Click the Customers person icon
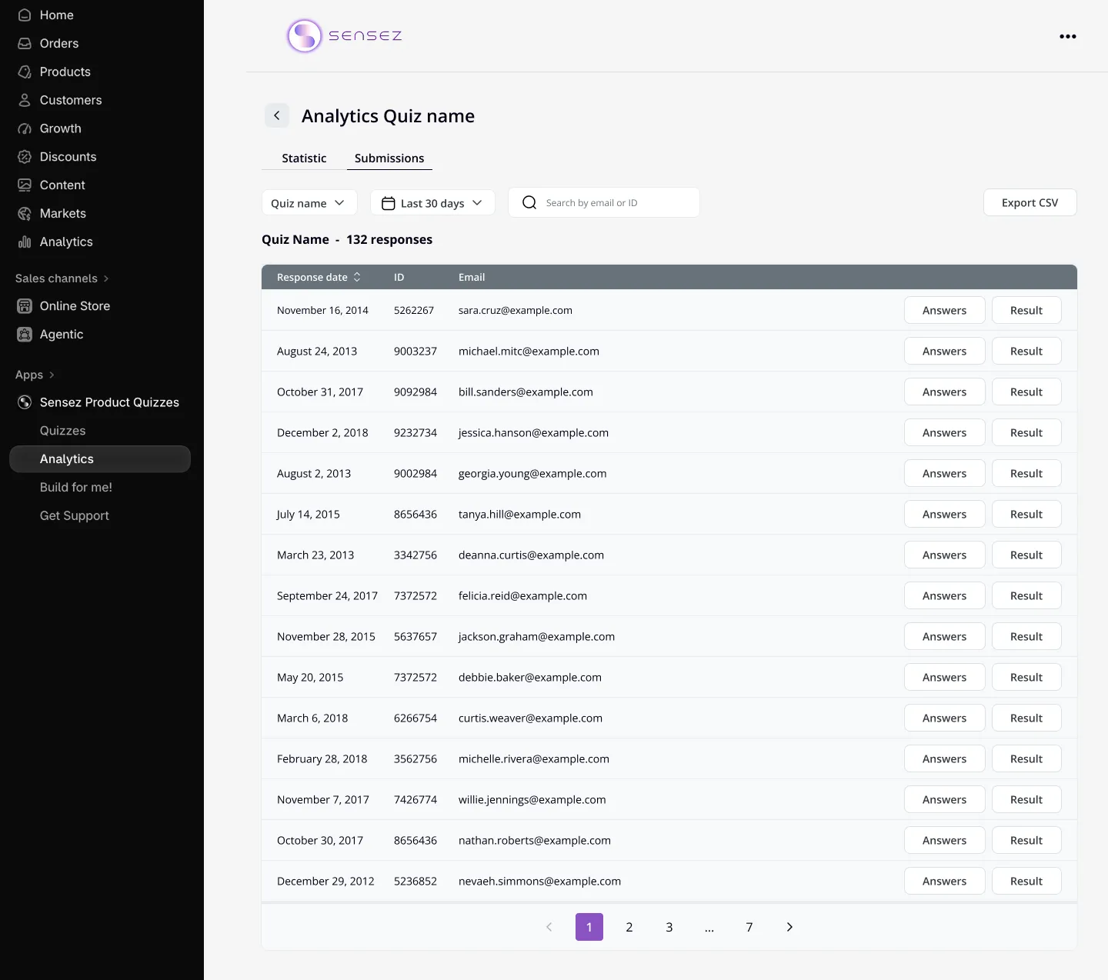The image size is (1108, 980). tap(25, 100)
